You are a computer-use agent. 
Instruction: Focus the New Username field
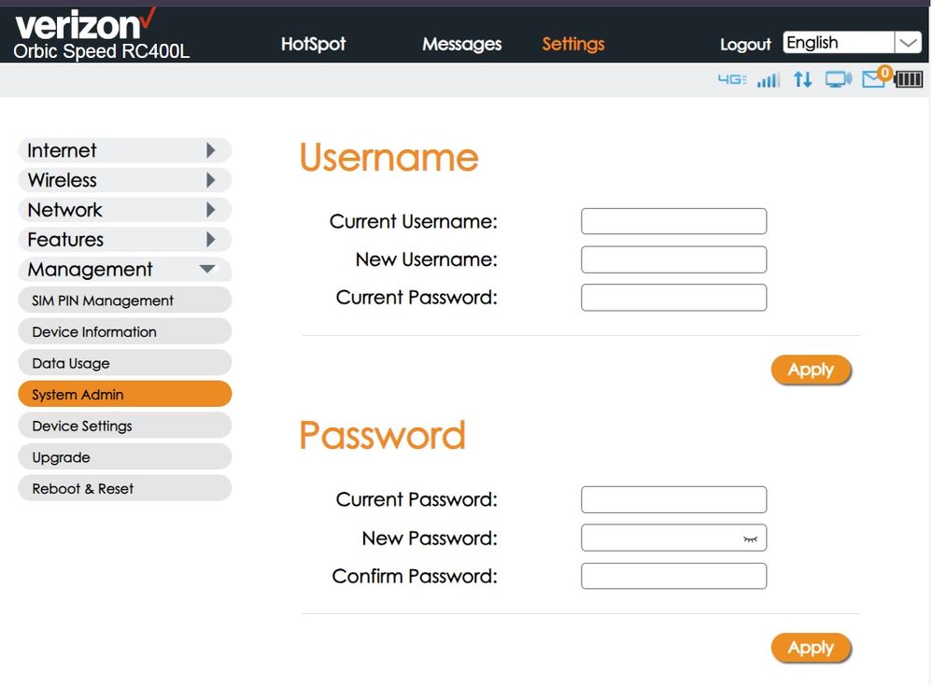coord(673,259)
